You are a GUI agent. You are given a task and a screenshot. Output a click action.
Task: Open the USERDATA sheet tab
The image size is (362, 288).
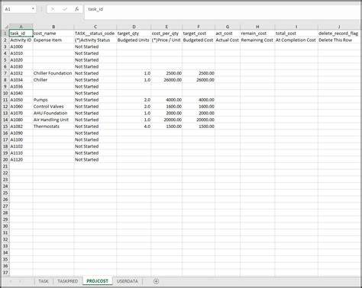pyautogui.click(x=128, y=281)
